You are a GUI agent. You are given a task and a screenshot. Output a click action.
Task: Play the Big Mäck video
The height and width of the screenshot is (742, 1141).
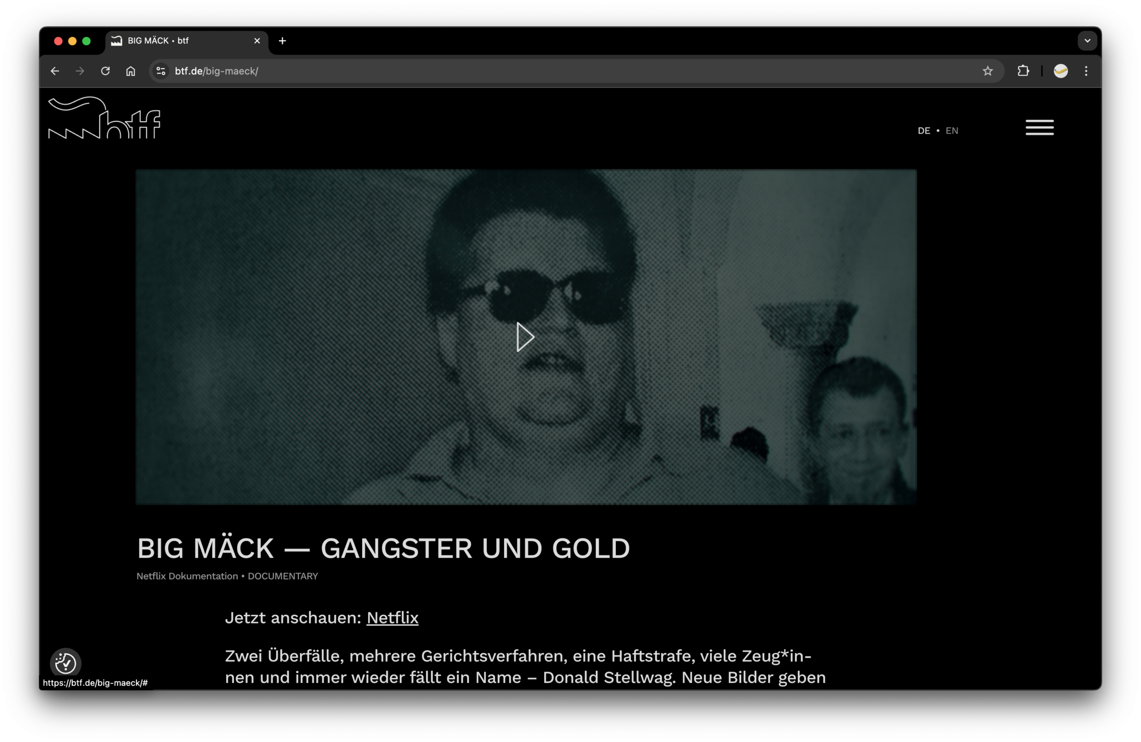(x=525, y=337)
